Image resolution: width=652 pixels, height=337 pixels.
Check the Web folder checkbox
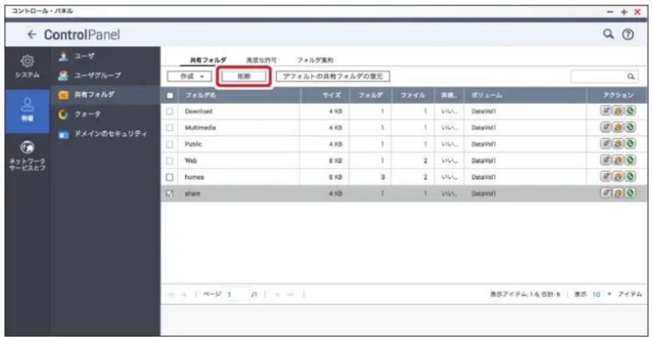(x=170, y=160)
